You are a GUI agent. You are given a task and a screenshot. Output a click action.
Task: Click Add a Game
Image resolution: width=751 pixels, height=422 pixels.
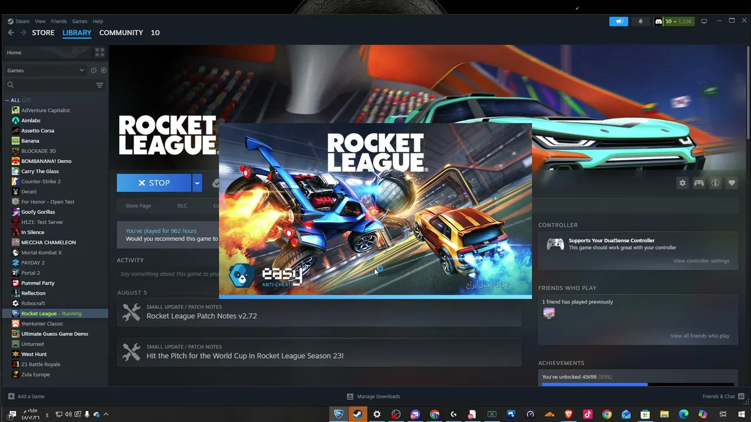click(x=26, y=396)
